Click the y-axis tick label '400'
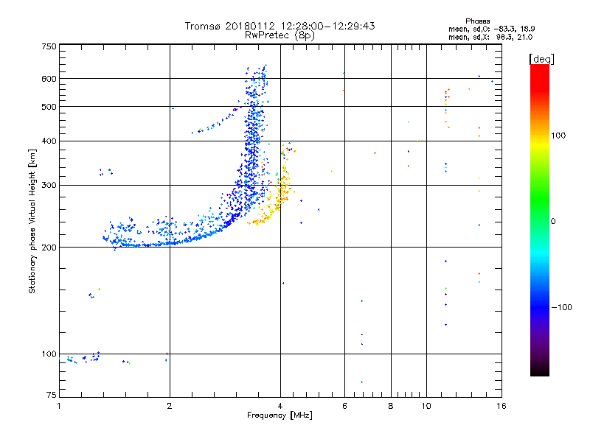Image resolution: width=590 pixels, height=442 pixels. (x=49, y=141)
